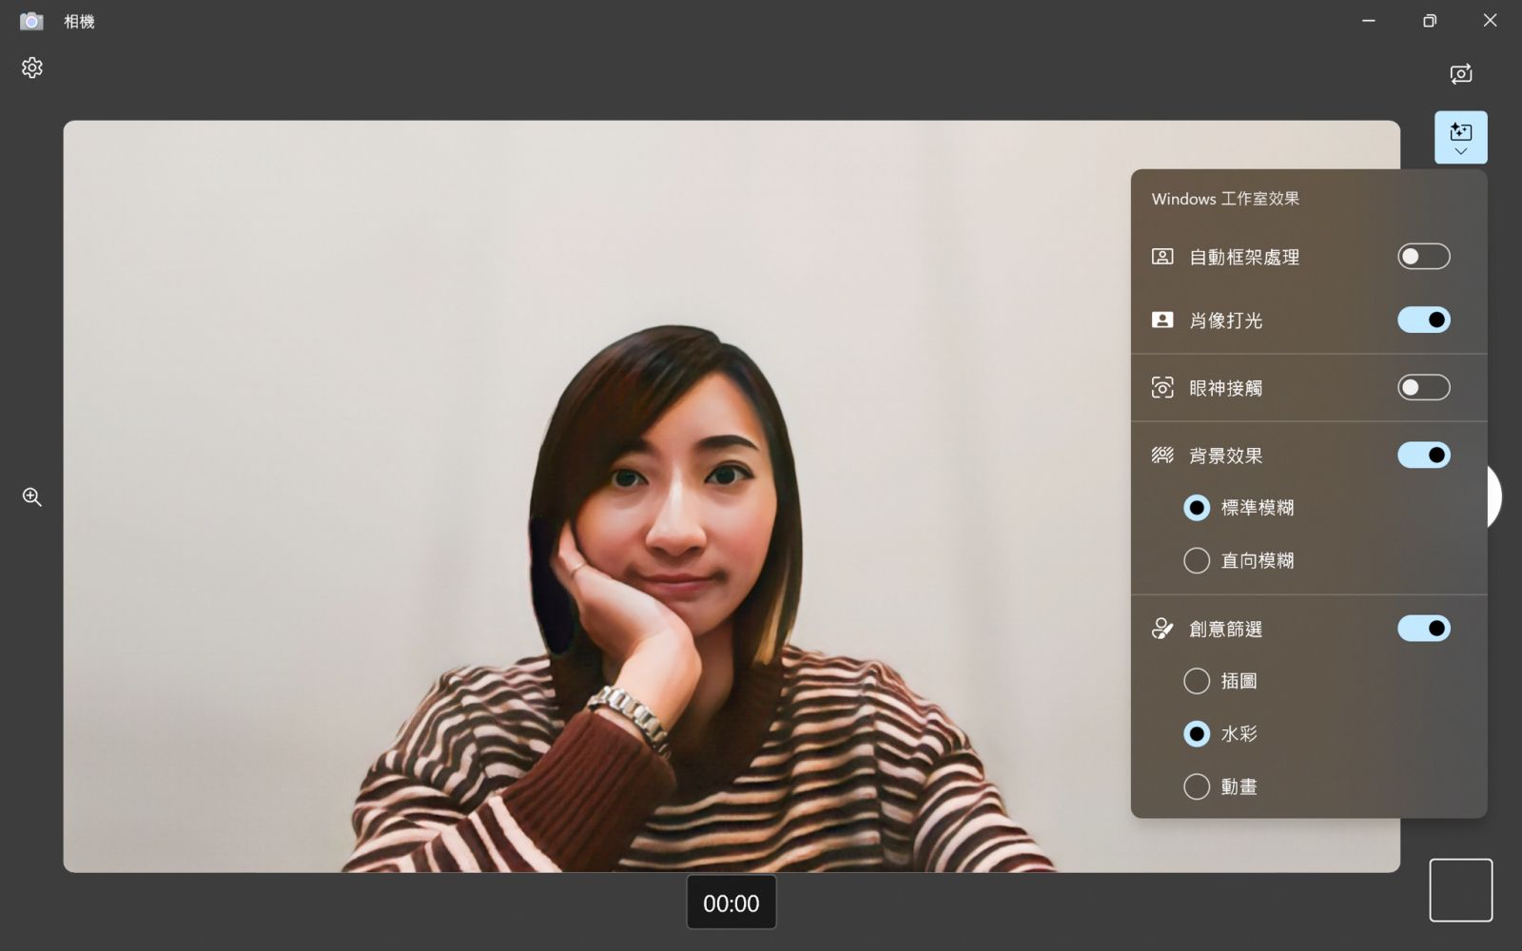Enable the 眼神接觸 toggle

tap(1423, 387)
